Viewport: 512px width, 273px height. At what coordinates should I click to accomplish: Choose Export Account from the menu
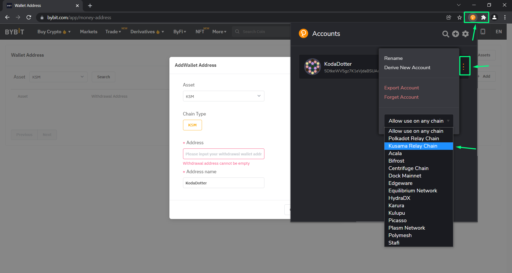(x=401, y=88)
